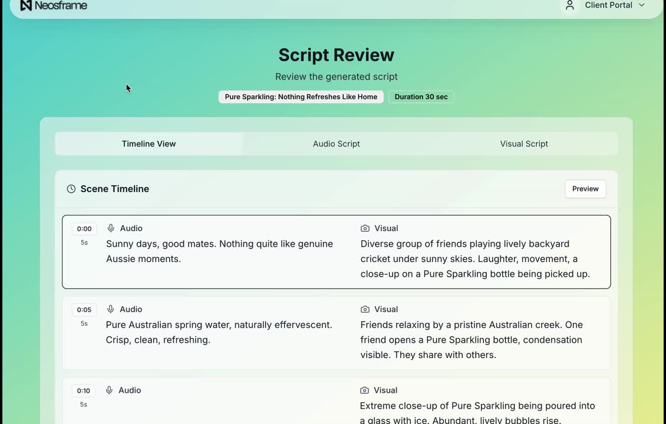Screen dimensions: 666x424
Task: Click the 5s duration under 0:00
Action: click(x=84, y=243)
